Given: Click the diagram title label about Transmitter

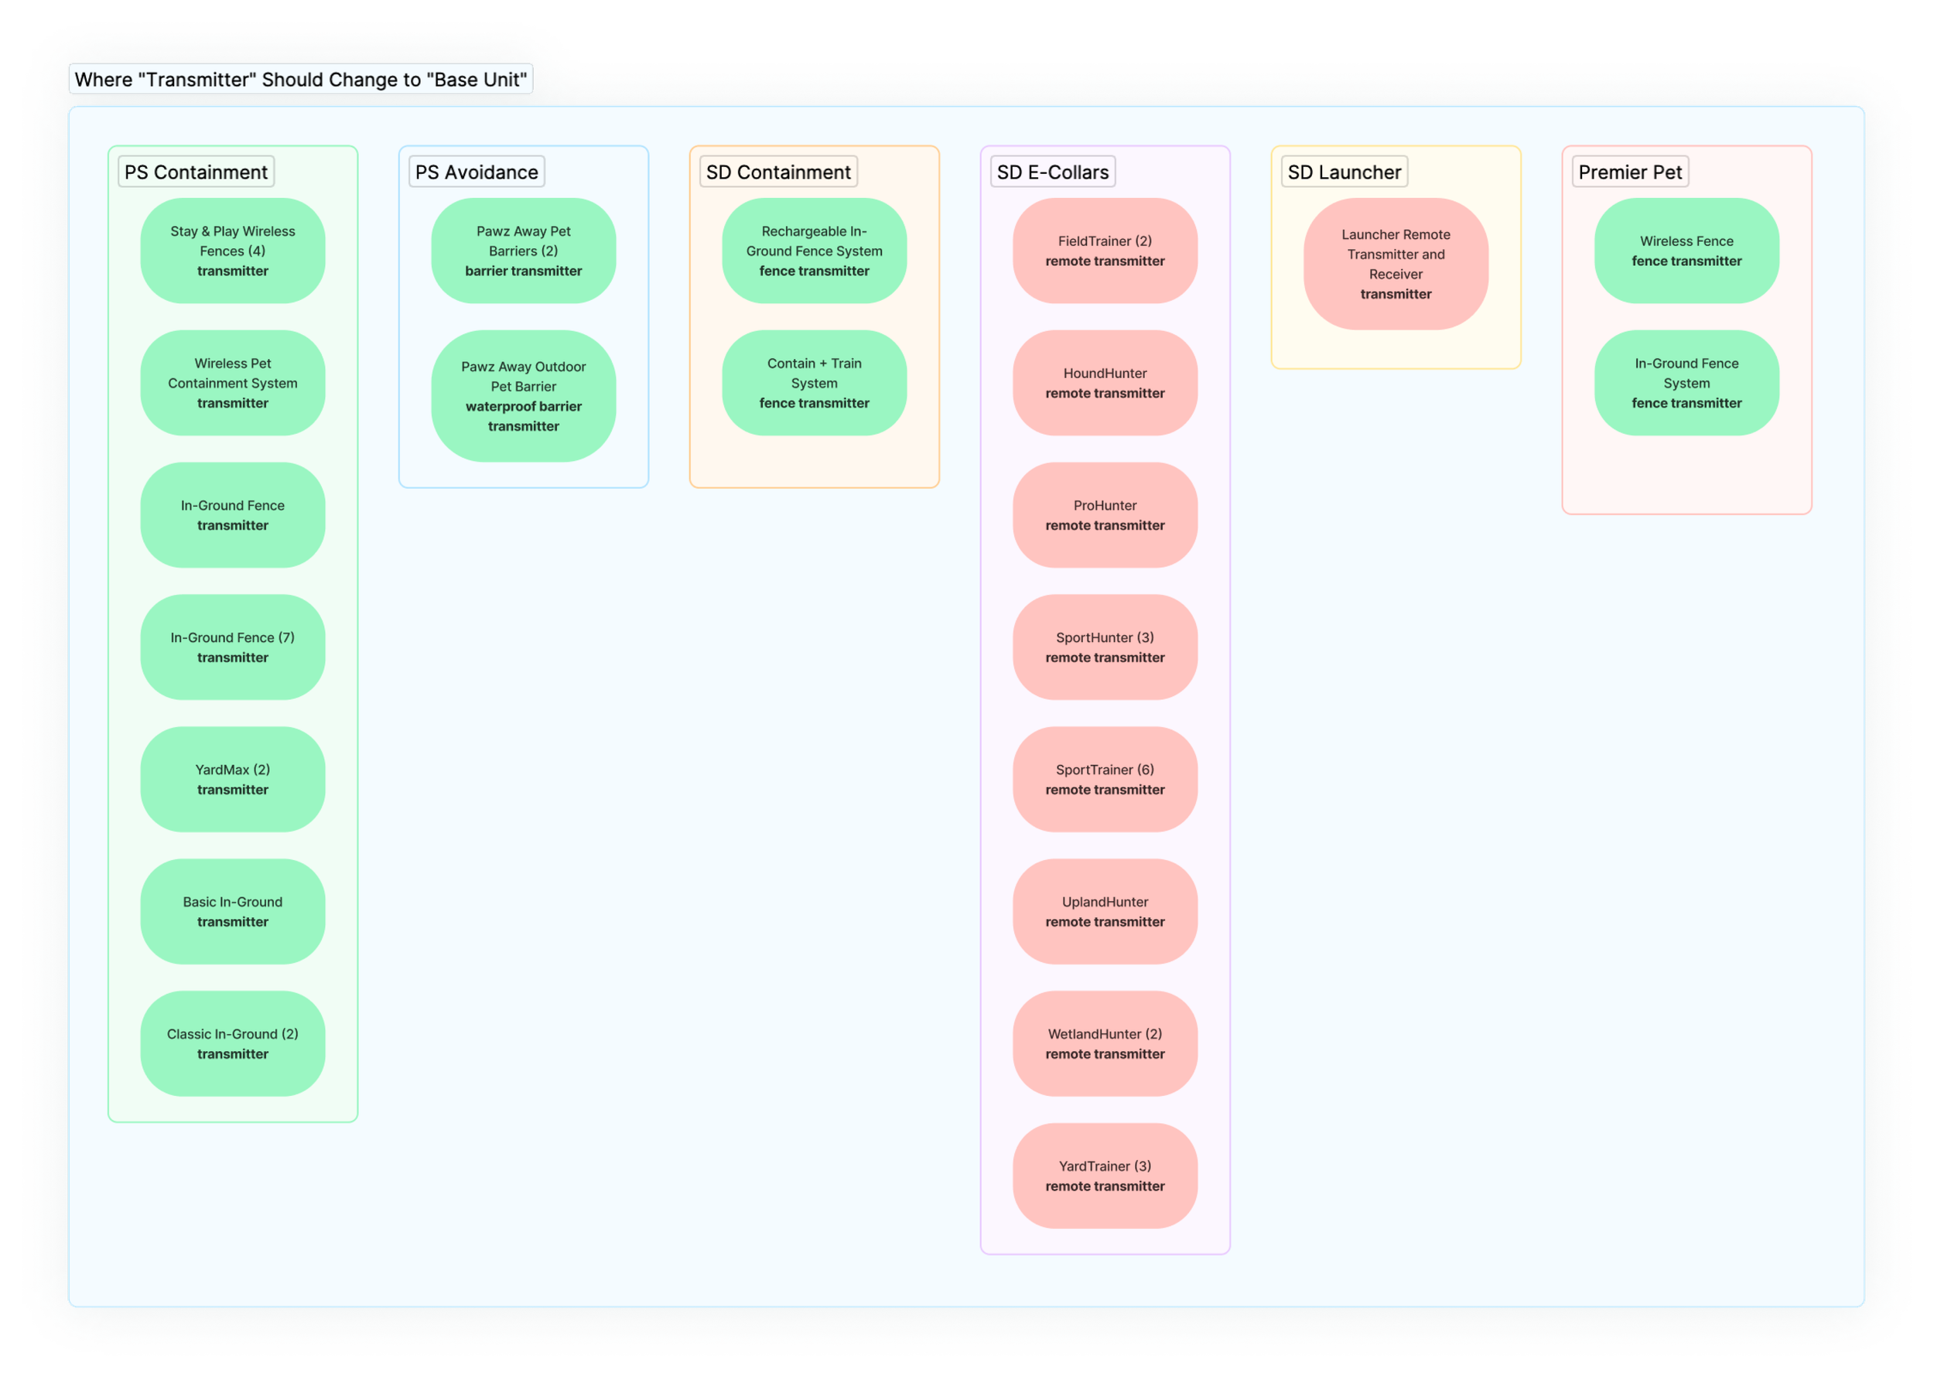Looking at the screenshot, I should (301, 80).
